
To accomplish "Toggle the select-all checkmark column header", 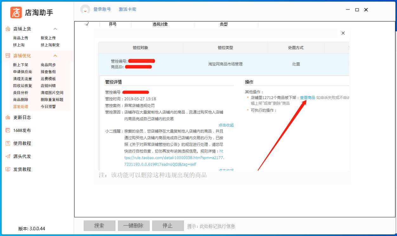I will tap(87, 24).
